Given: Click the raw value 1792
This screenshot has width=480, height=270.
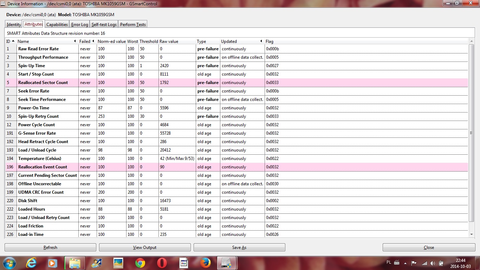Looking at the screenshot, I should point(164,83).
